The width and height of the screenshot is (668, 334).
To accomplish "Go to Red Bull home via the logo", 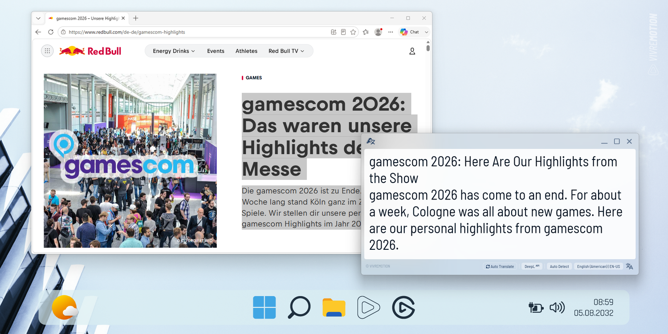I will point(90,51).
